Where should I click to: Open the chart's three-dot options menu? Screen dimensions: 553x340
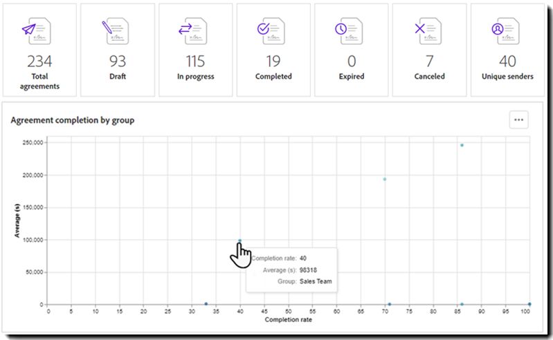point(518,120)
